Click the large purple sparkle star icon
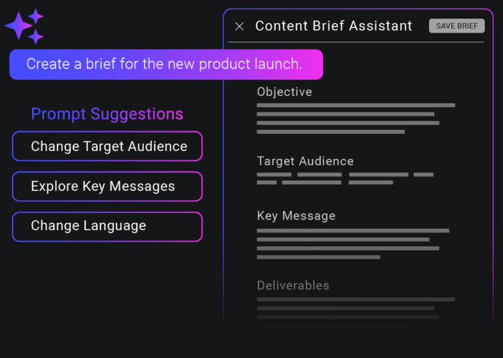The width and height of the screenshot is (503, 358). [18, 26]
